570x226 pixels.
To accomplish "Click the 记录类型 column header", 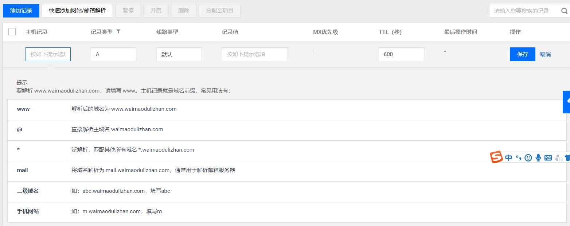I will [102, 32].
